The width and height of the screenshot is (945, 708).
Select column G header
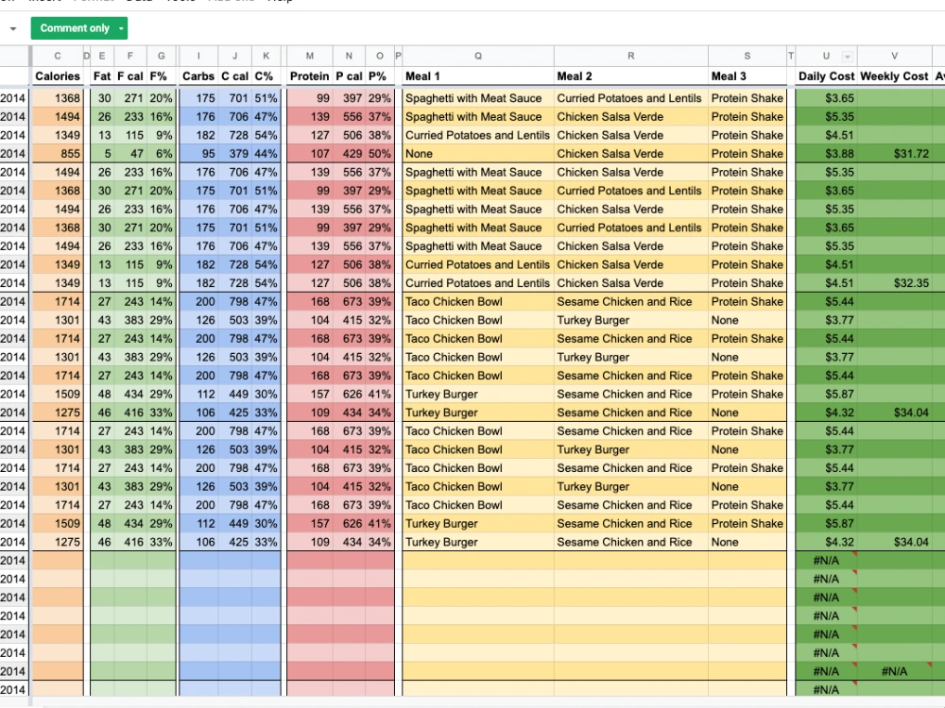click(x=161, y=56)
